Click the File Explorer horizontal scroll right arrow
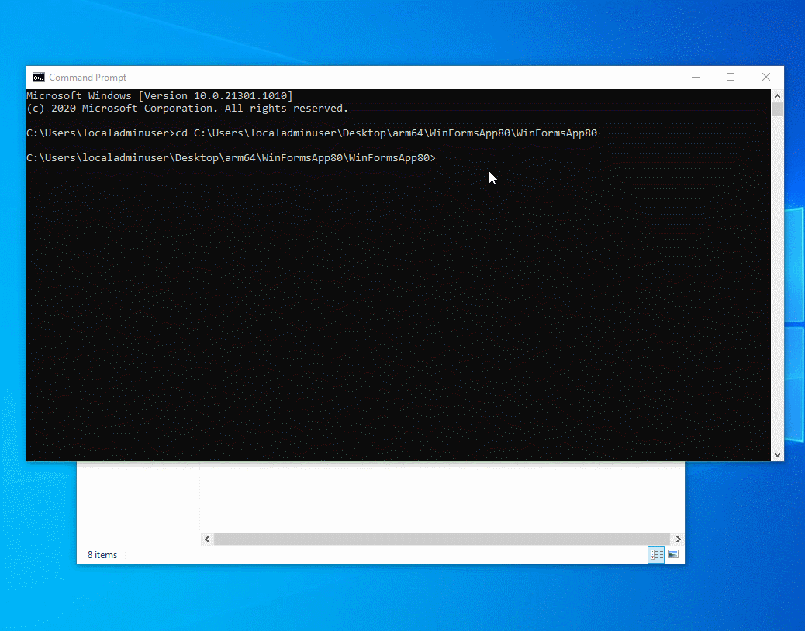The width and height of the screenshot is (805, 631). click(x=678, y=540)
